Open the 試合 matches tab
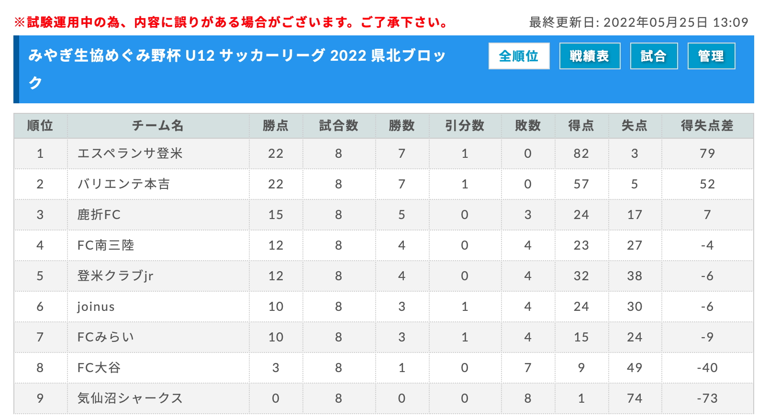This screenshot has height=418, width=758. [654, 56]
